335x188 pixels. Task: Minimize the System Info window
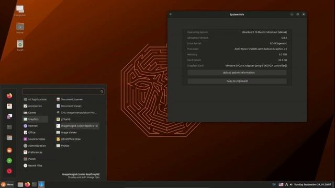(x=292, y=14)
